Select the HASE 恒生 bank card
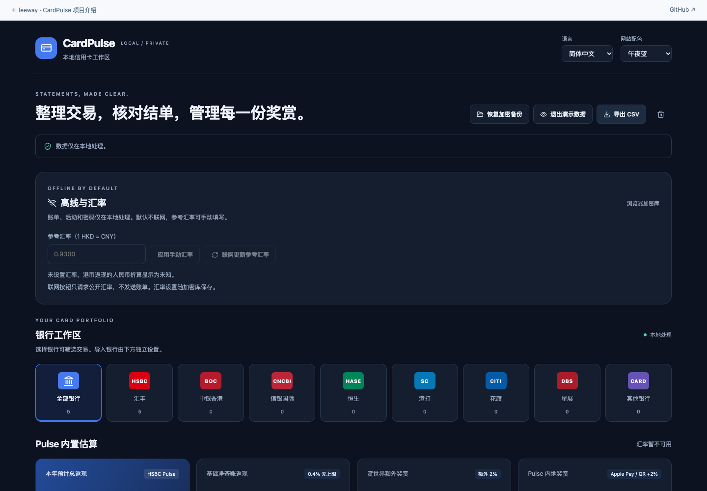This screenshot has width=707, height=491. (353, 393)
